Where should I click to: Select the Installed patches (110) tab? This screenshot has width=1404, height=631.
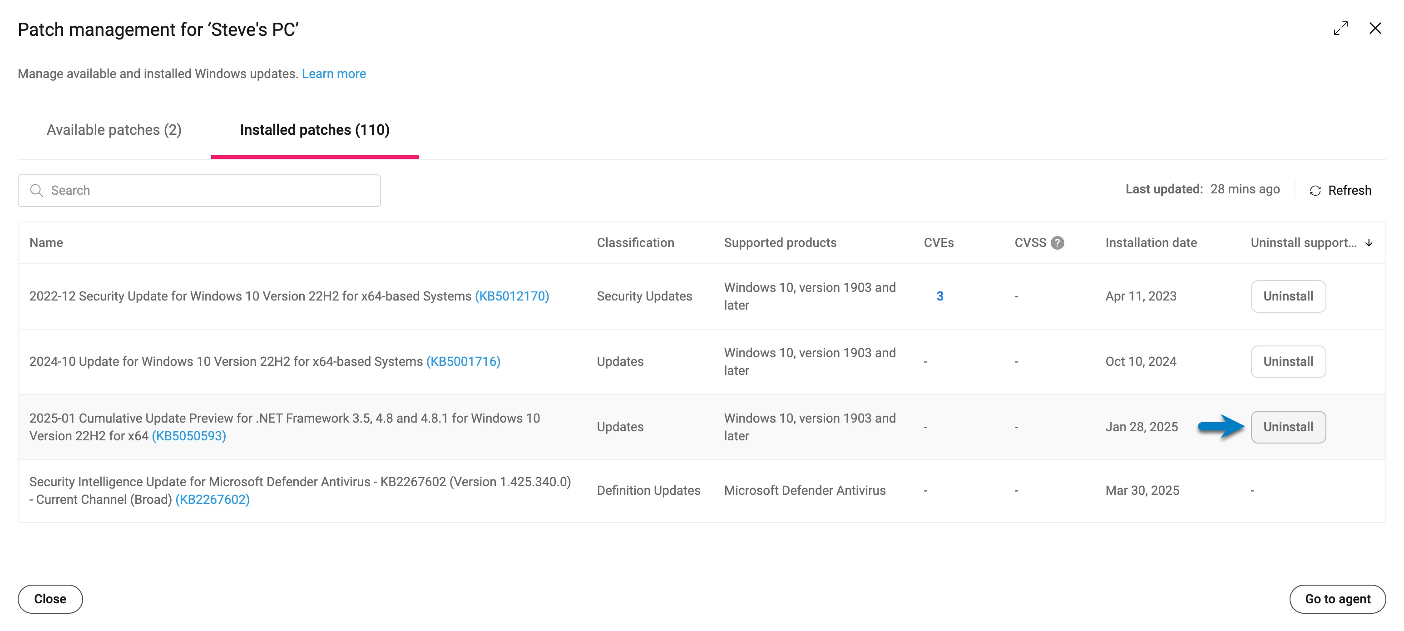coord(315,130)
